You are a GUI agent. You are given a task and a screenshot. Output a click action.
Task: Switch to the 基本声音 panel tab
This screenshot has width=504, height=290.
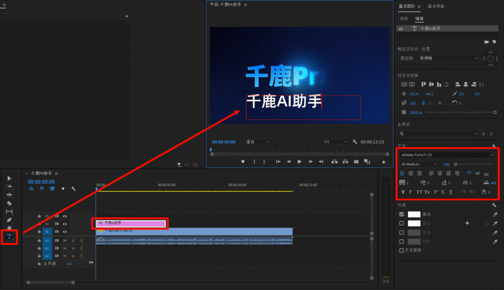[x=436, y=6]
